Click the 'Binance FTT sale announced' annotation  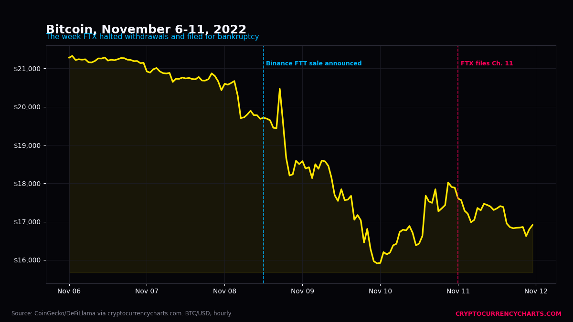click(314, 63)
